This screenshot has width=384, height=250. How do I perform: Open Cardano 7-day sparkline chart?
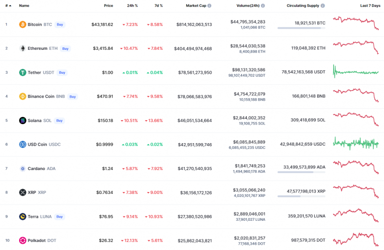tap(356, 167)
